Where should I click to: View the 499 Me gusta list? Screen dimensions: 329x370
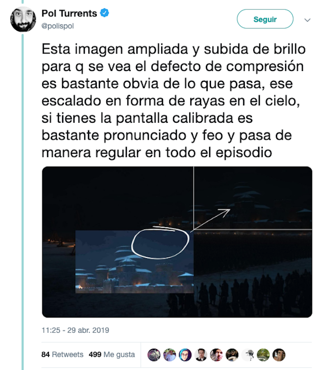112,354
